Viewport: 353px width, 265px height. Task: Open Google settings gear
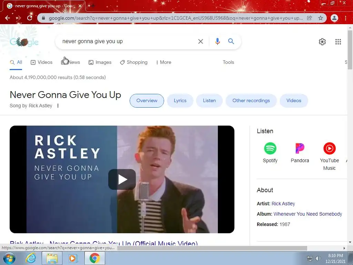click(322, 42)
